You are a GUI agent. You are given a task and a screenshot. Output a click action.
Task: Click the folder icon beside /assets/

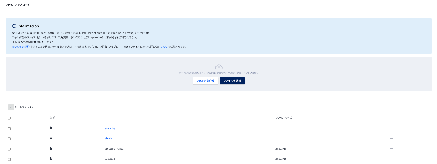tap(51, 128)
